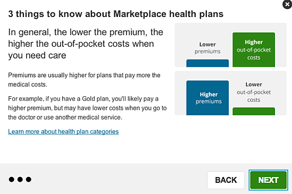Click the '3 things to know' dialog title
The width and height of the screenshot is (292, 194).
[115, 14]
